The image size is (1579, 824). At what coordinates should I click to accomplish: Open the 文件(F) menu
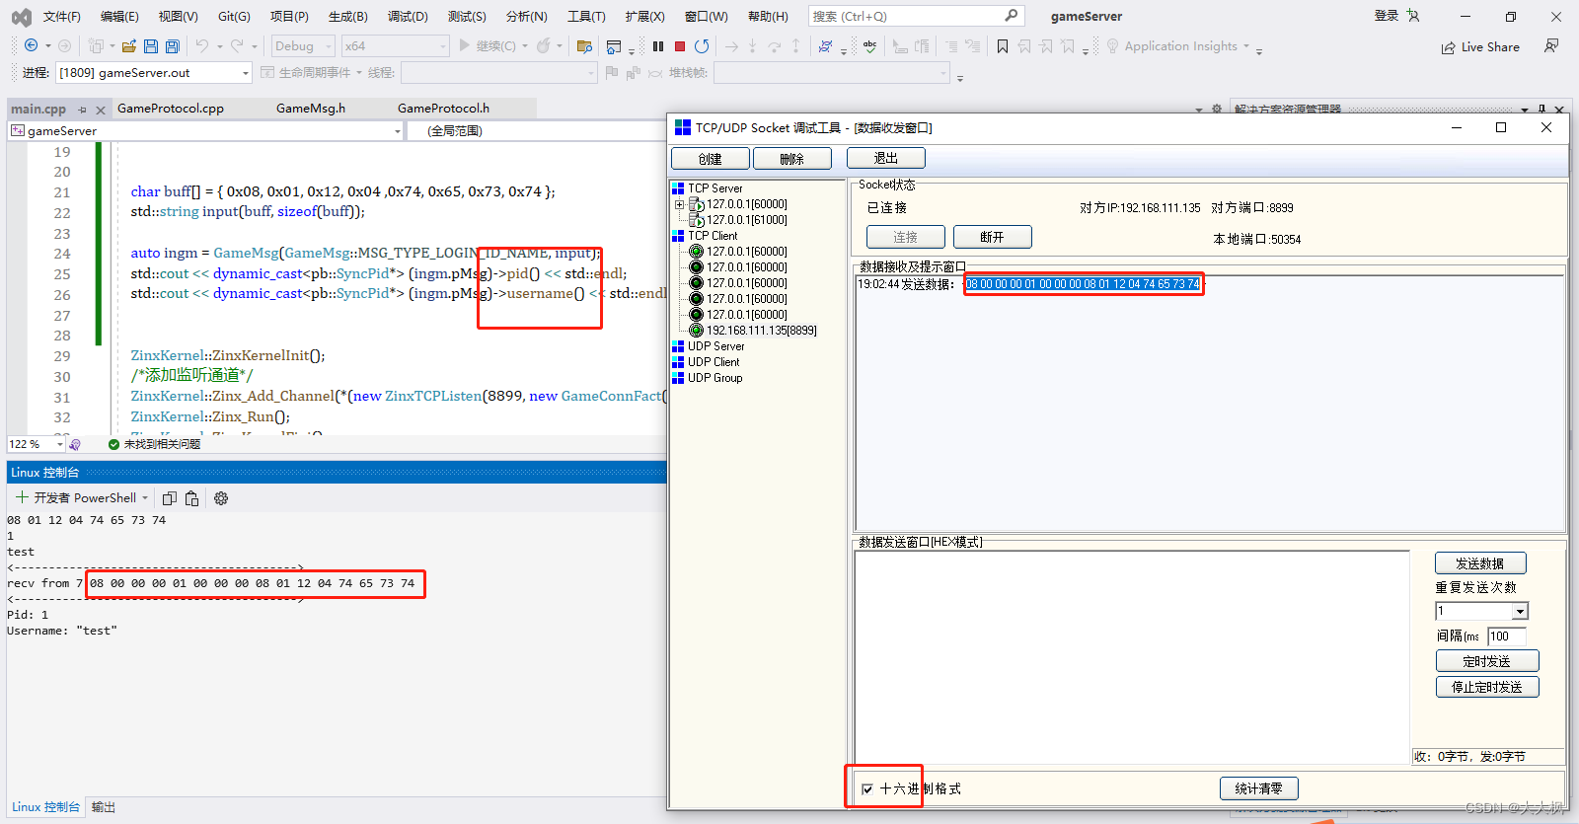62,17
